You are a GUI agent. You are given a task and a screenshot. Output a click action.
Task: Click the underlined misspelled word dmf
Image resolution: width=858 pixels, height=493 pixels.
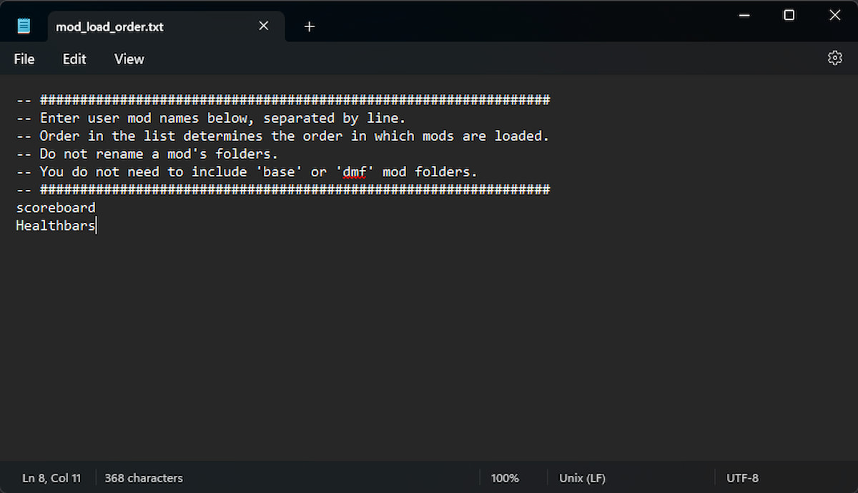coord(350,172)
